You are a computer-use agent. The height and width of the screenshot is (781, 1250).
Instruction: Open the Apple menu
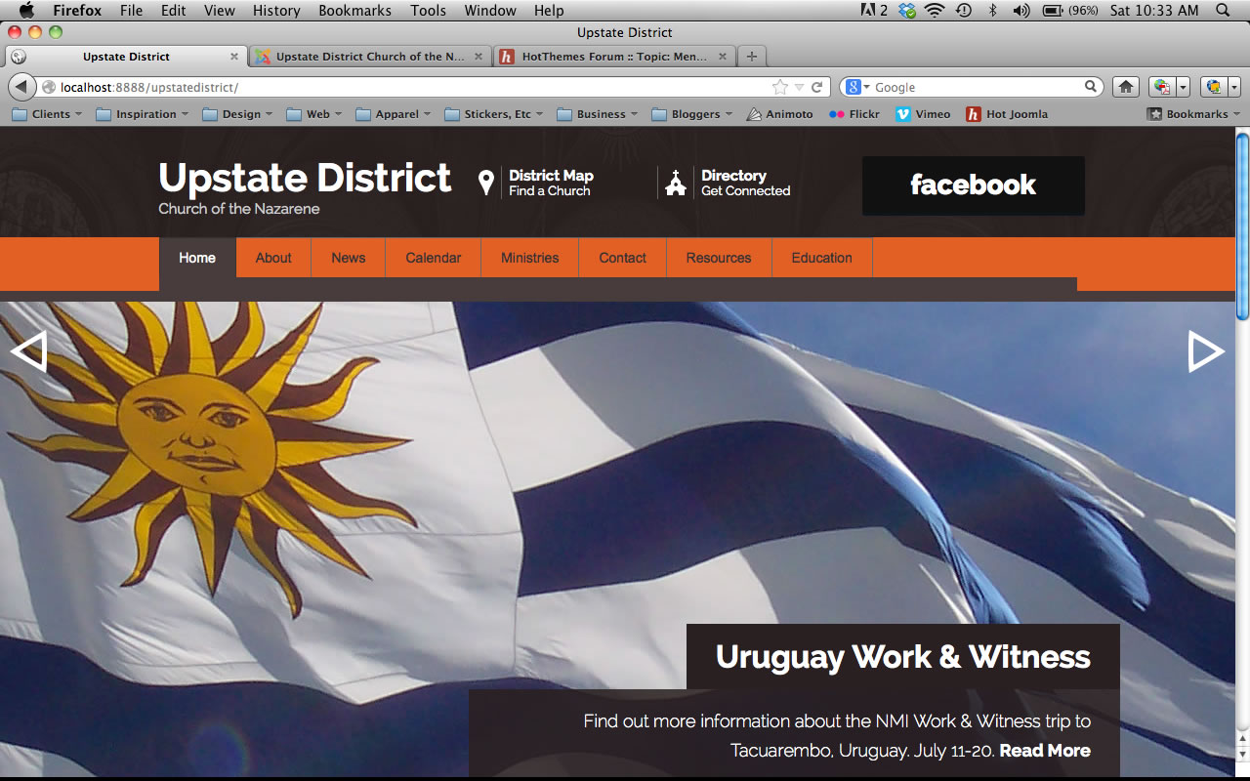click(x=26, y=11)
